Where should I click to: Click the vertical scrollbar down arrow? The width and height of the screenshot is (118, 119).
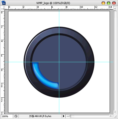coord(115,112)
